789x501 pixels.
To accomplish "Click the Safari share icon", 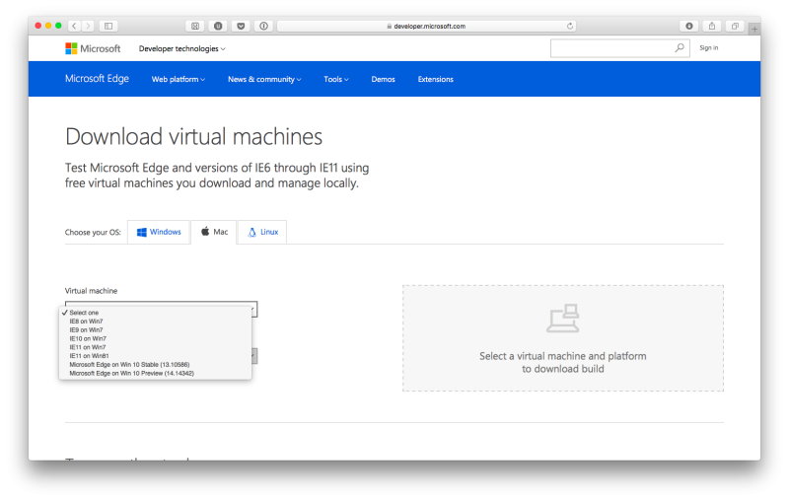I will click(711, 26).
